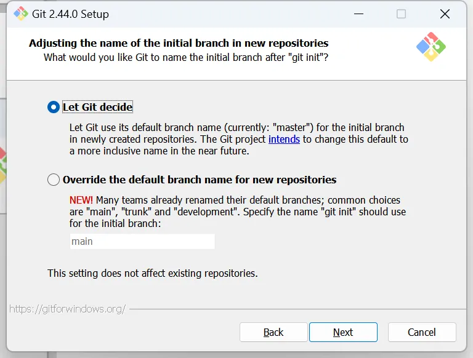
Task: Click the "does not affect existing repositories" note
Action: 153,273
